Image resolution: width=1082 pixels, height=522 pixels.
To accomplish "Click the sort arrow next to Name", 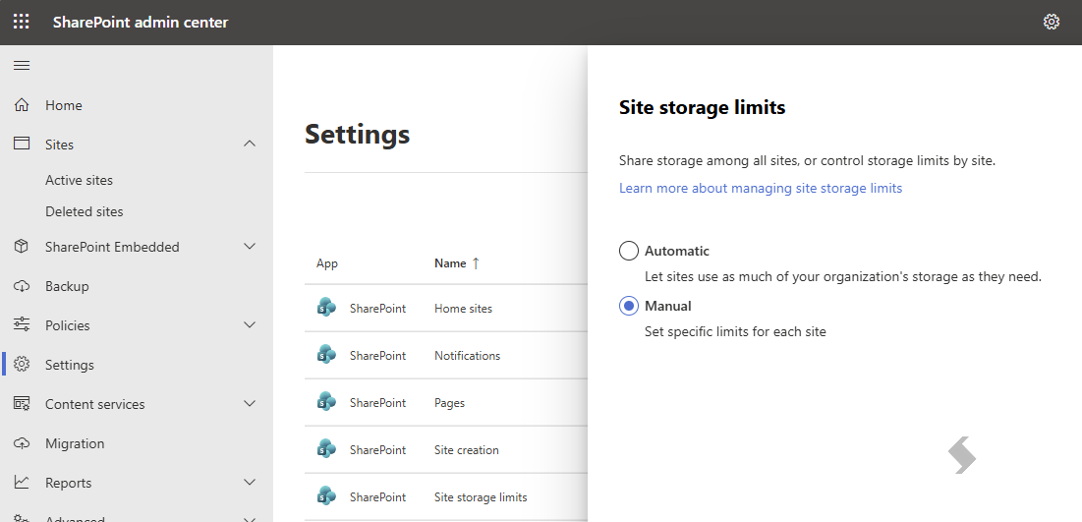I will pyautogui.click(x=476, y=263).
